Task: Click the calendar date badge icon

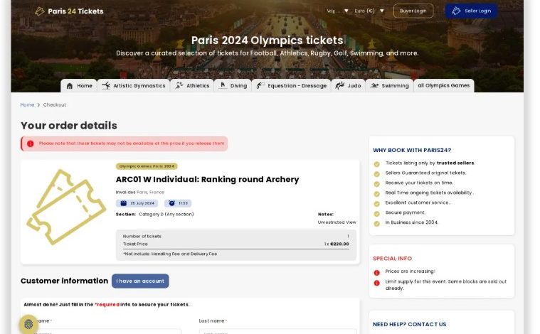Action: tap(124, 203)
